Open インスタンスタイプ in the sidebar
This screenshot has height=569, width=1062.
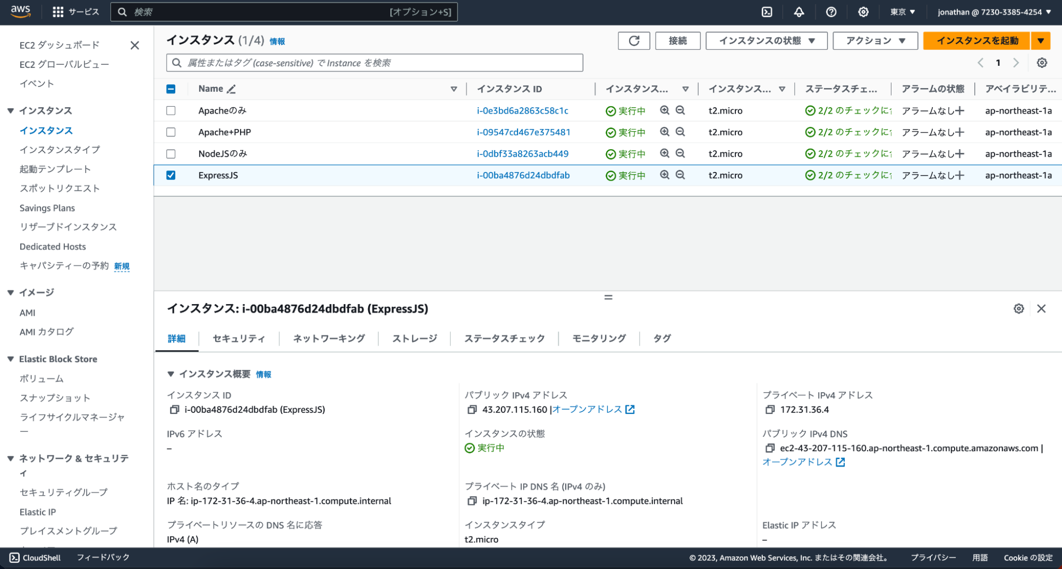click(x=60, y=150)
